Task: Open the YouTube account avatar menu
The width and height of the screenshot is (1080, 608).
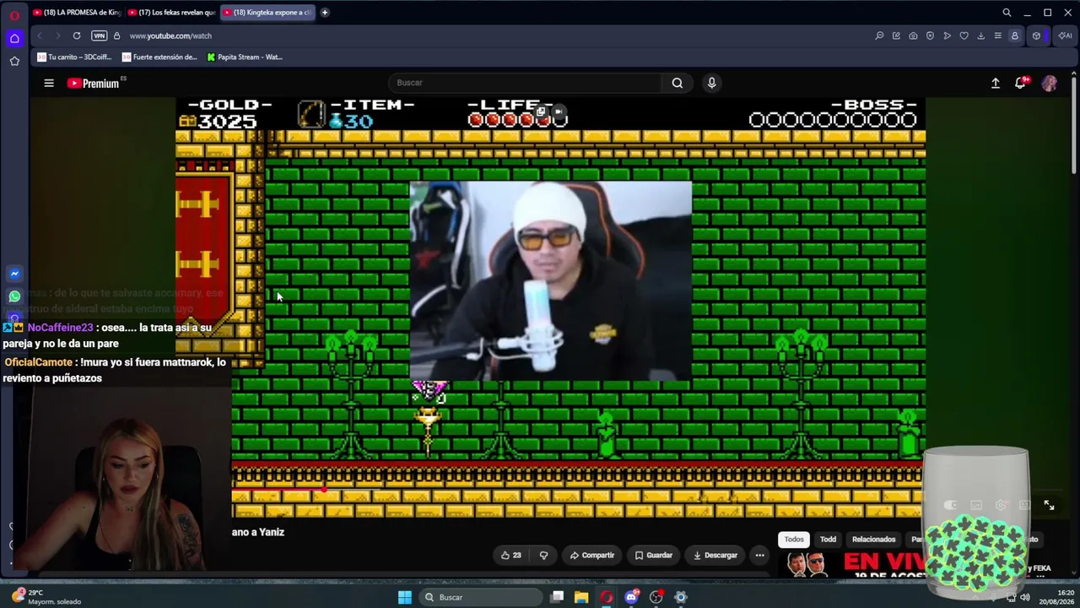Action: click(1049, 83)
